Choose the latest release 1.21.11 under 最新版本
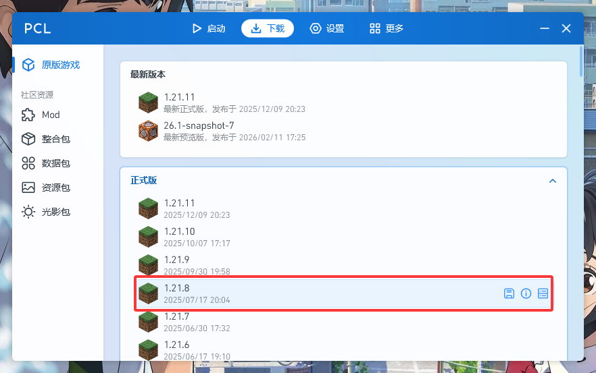This screenshot has height=373, width=596. click(x=343, y=103)
